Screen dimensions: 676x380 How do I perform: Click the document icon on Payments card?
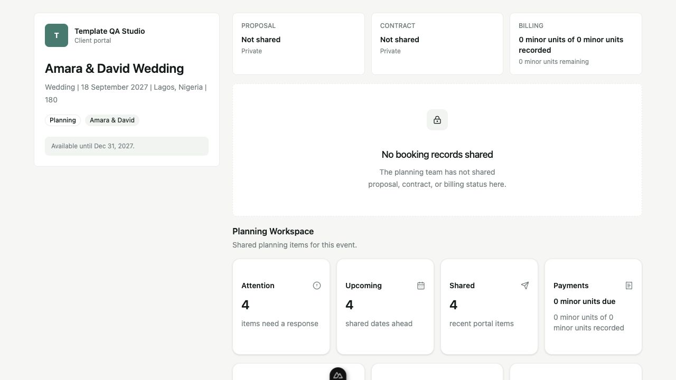[629, 286]
